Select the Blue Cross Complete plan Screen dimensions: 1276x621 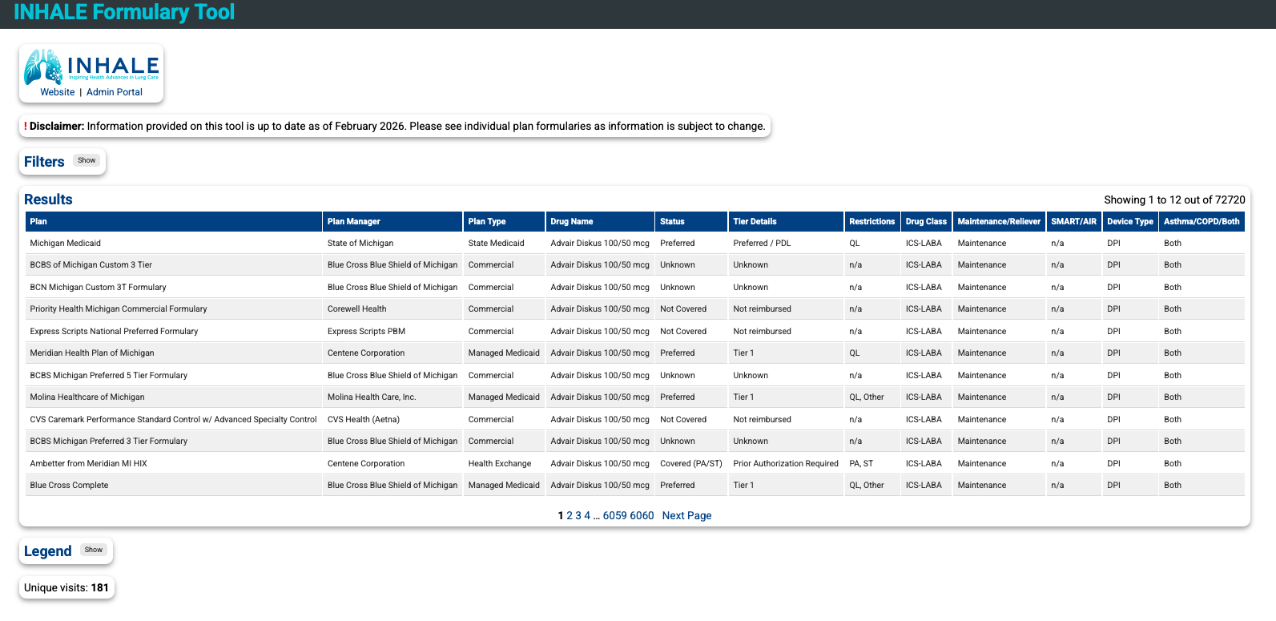(635, 485)
